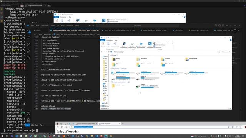Switch to github.md editor tab
Image resolution: width=246 pixels, height=138 pixels.
(178, 30)
